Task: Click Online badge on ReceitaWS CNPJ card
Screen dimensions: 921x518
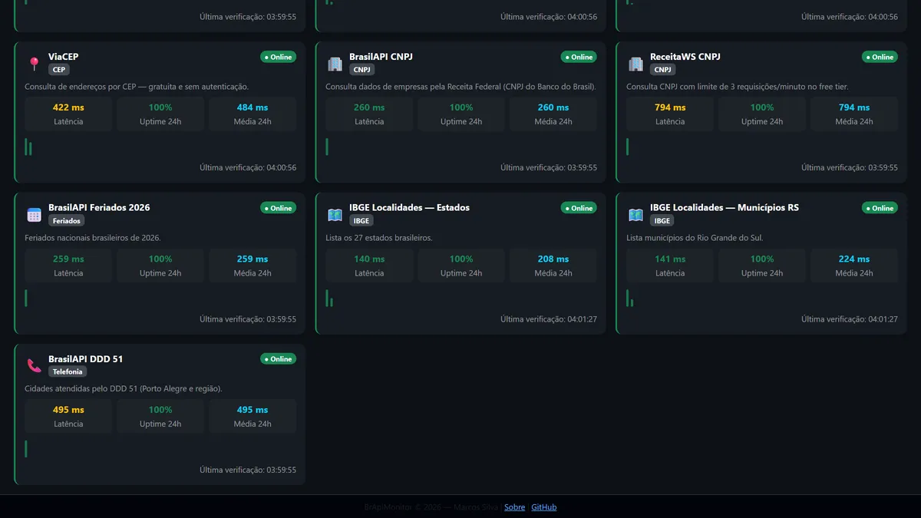Action: [x=880, y=57]
